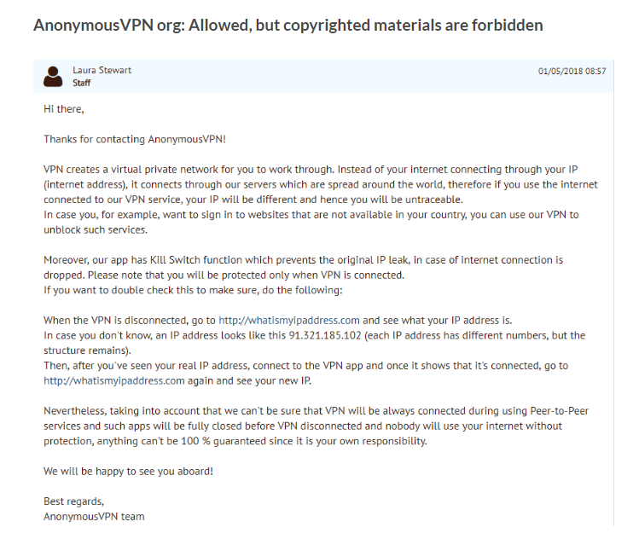This screenshot has width=639, height=539.
Task: Open second whatismyipaddress.com link after VPN connect
Action: pos(114,380)
